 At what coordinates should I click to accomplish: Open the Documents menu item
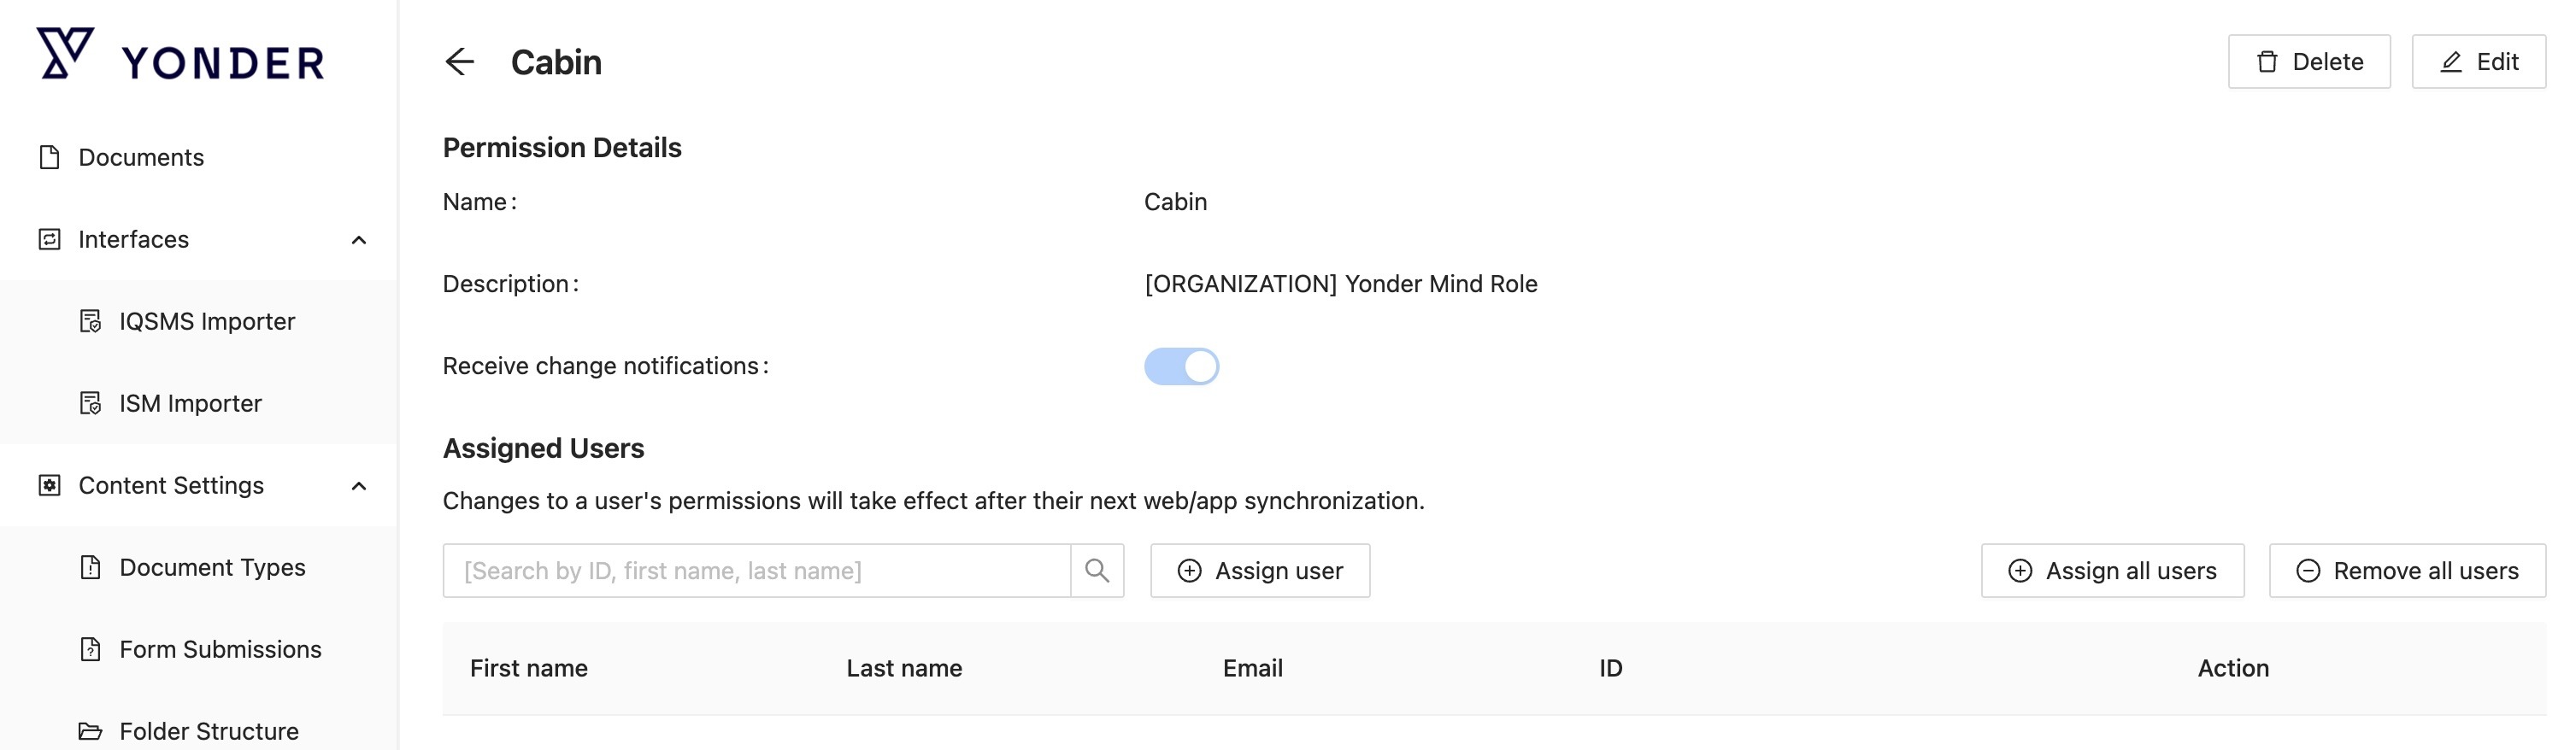(x=141, y=157)
